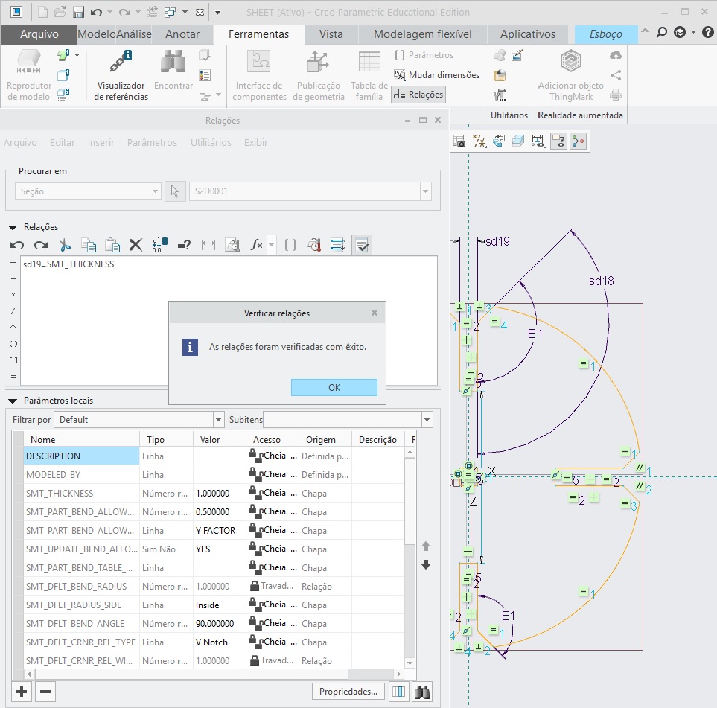Undo in Relações editor toolbar
The height and width of the screenshot is (708, 717).
coord(17,245)
